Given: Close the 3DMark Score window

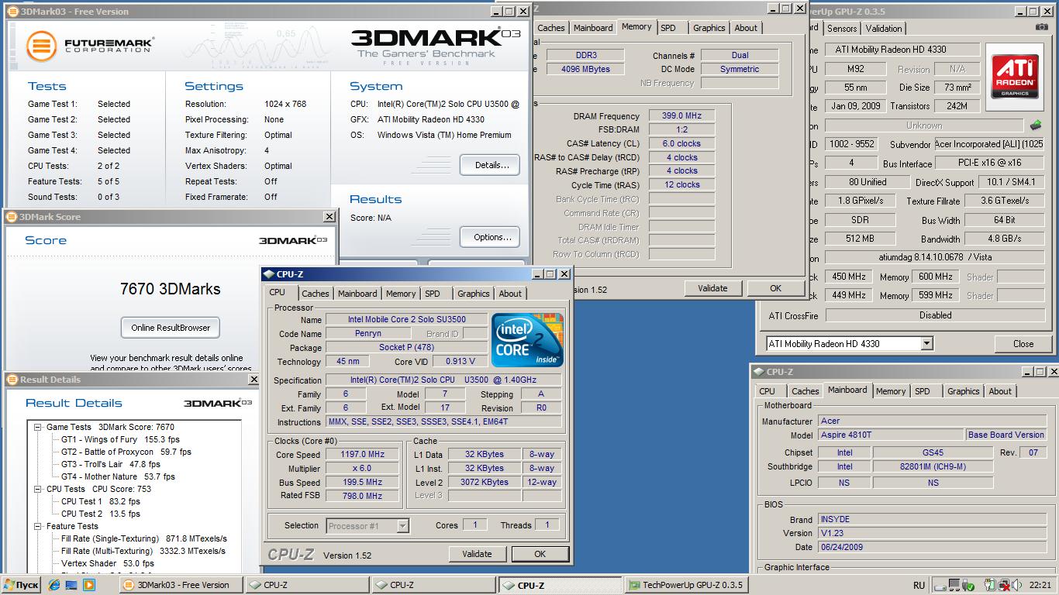Looking at the screenshot, I should (x=329, y=217).
